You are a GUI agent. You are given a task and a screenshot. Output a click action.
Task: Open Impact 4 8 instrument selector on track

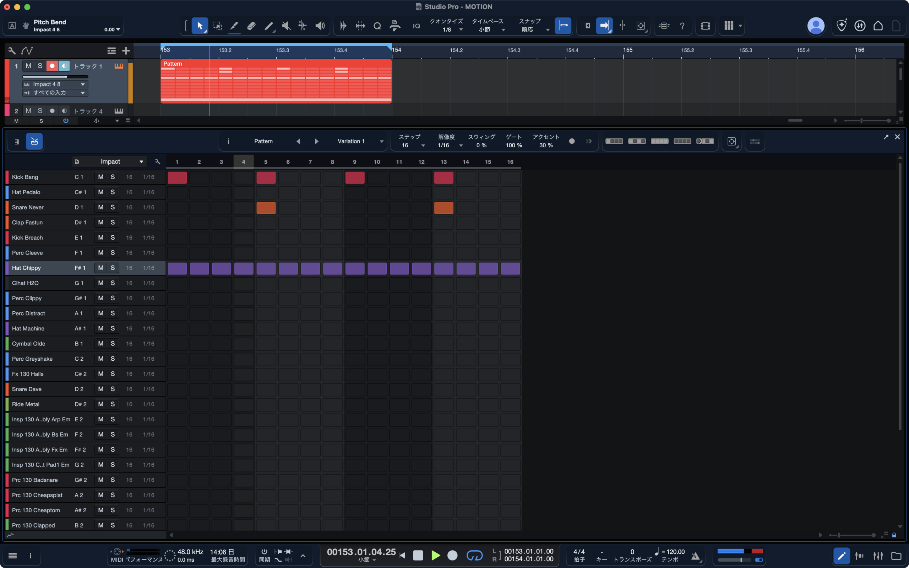pyautogui.click(x=55, y=84)
